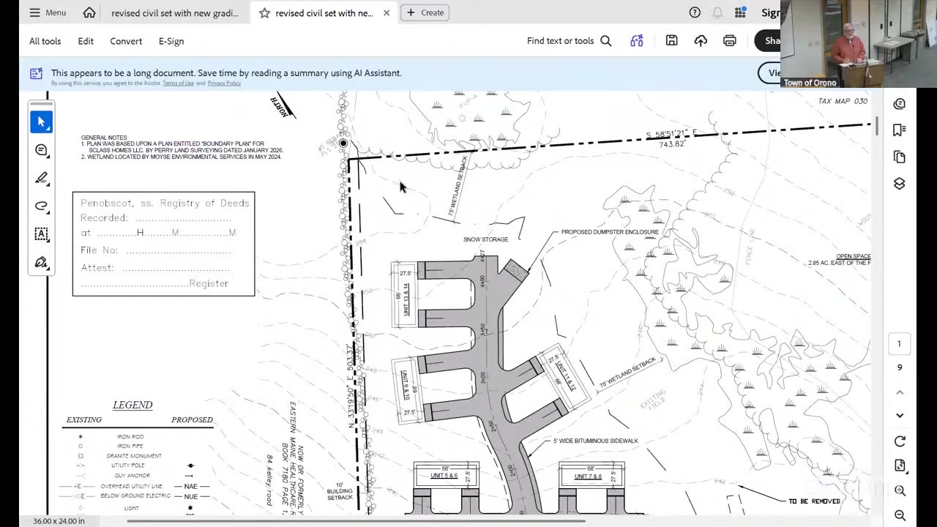Click the horizontal scrollbar
This screenshot has height=527, width=937.
[x=356, y=521]
